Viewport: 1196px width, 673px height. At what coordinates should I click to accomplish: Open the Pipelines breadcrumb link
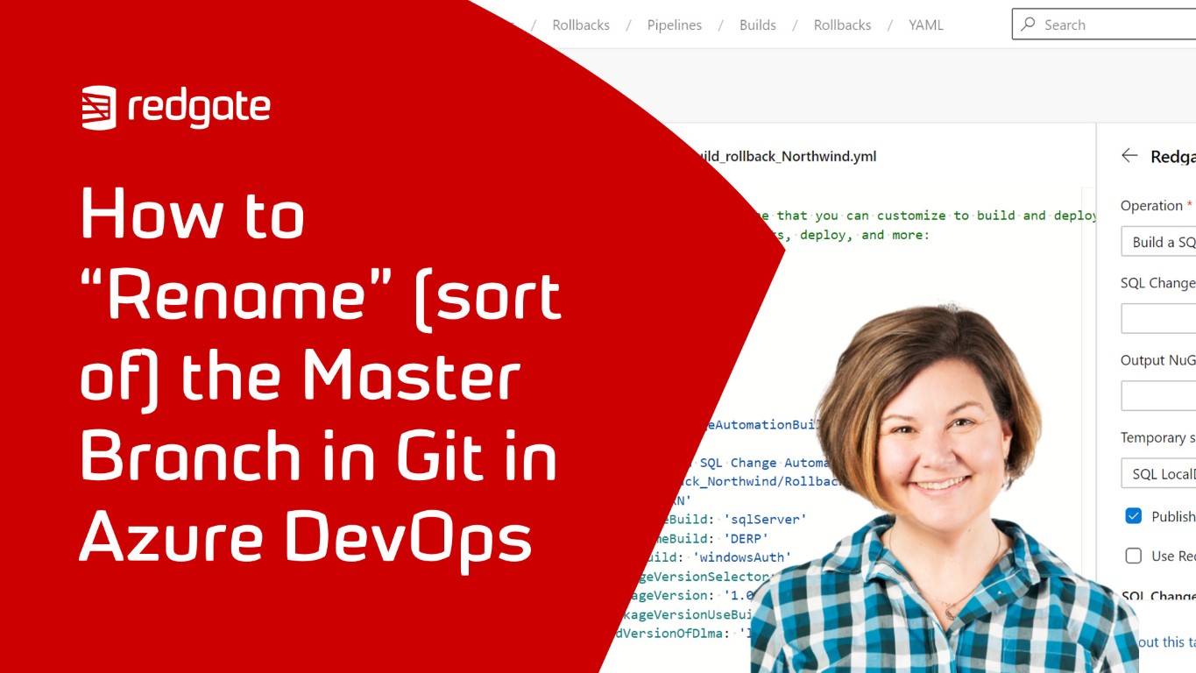674,25
